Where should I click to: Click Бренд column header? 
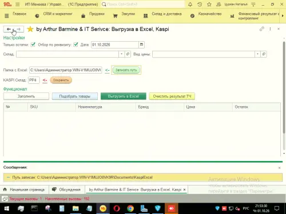pyautogui.click(x=160, y=107)
